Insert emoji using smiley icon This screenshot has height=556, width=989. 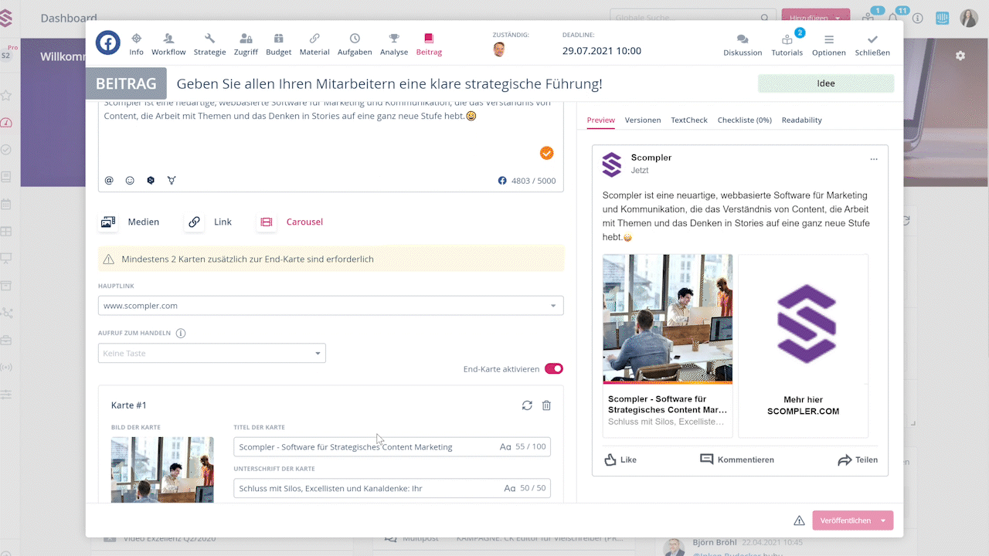click(130, 181)
